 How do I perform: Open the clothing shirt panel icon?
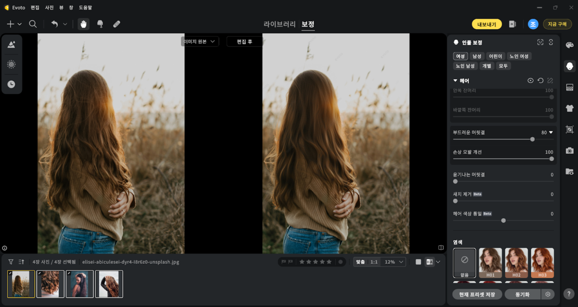(x=570, y=108)
